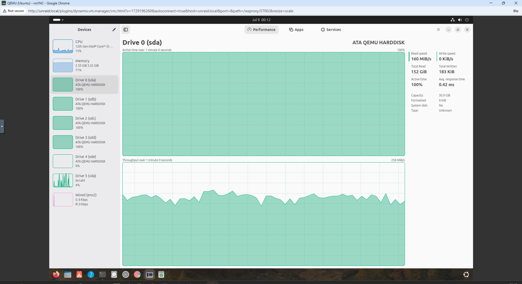
Task: Select Drive 5 (vda) in the sidebar
Action: [x=85, y=180]
